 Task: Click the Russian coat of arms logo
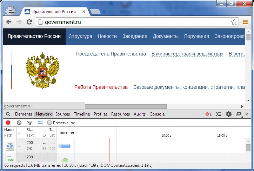[42, 71]
